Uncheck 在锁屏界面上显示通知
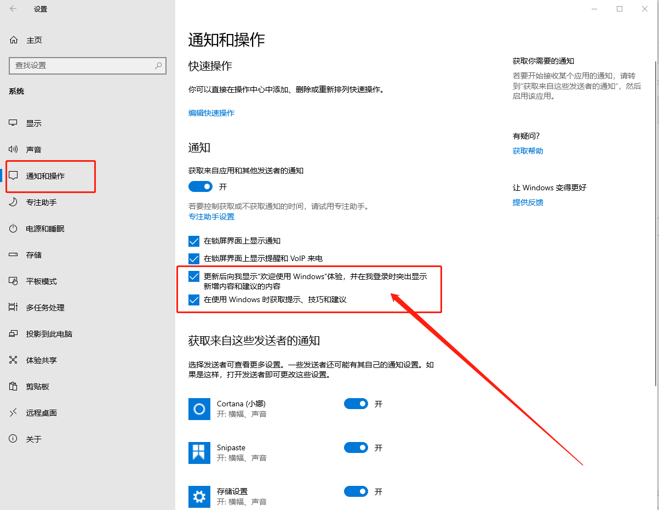Viewport: 659px width, 510px height. click(x=193, y=241)
